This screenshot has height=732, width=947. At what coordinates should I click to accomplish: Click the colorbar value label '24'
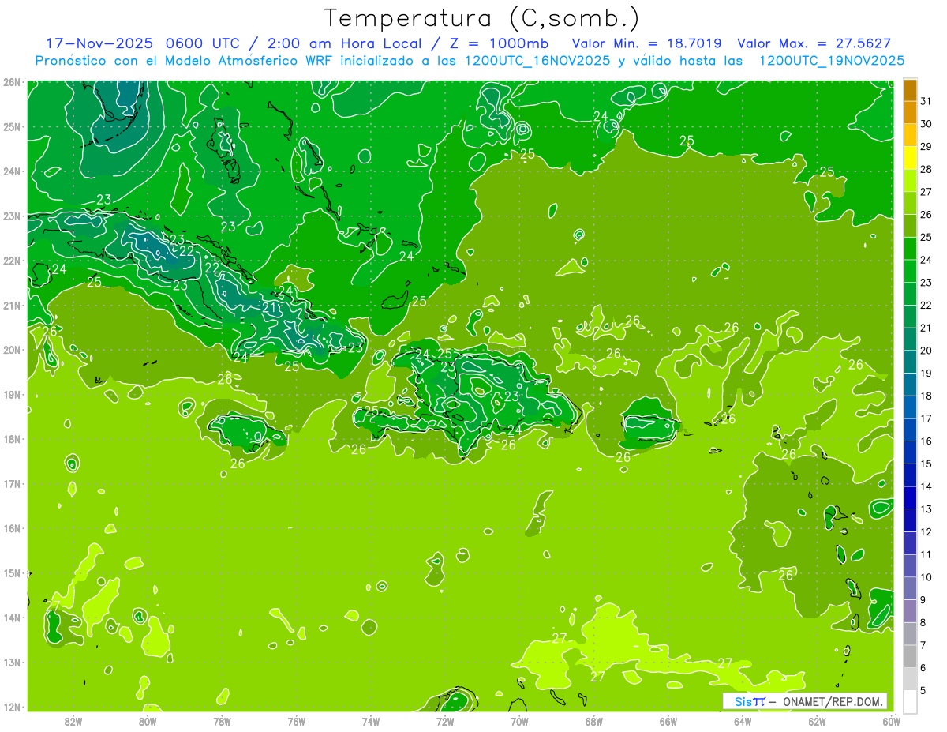point(926,260)
